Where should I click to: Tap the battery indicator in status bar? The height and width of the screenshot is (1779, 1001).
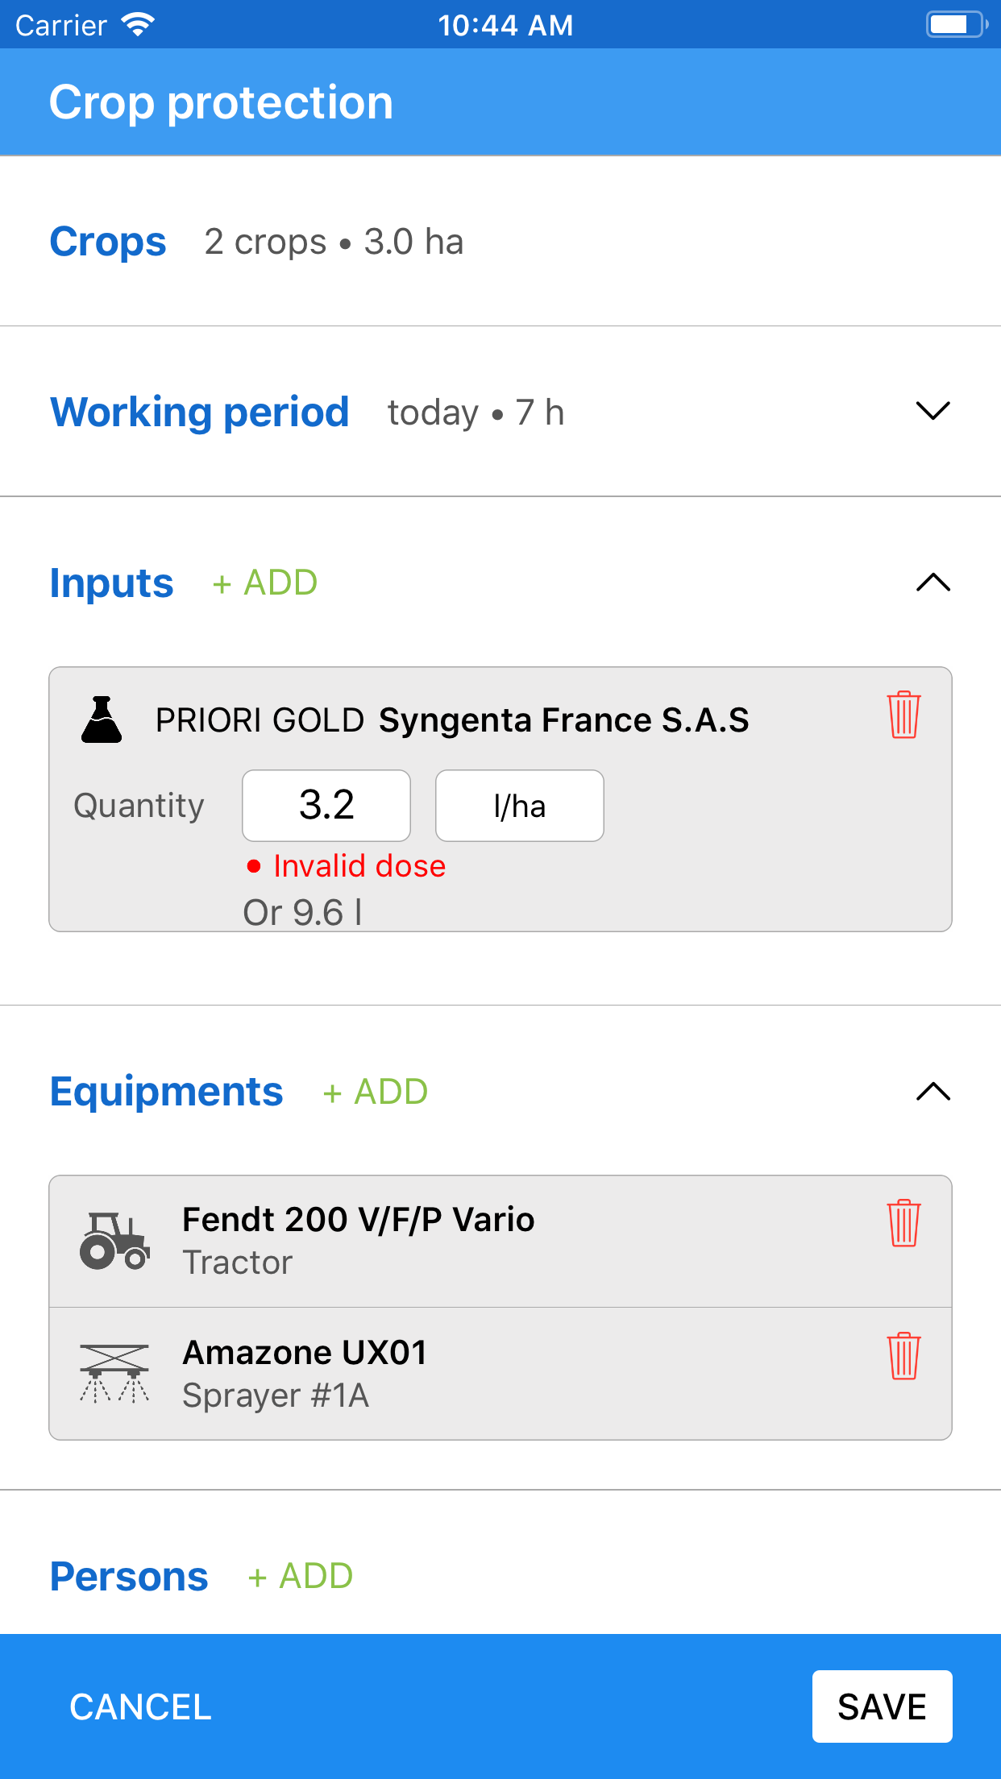(956, 25)
